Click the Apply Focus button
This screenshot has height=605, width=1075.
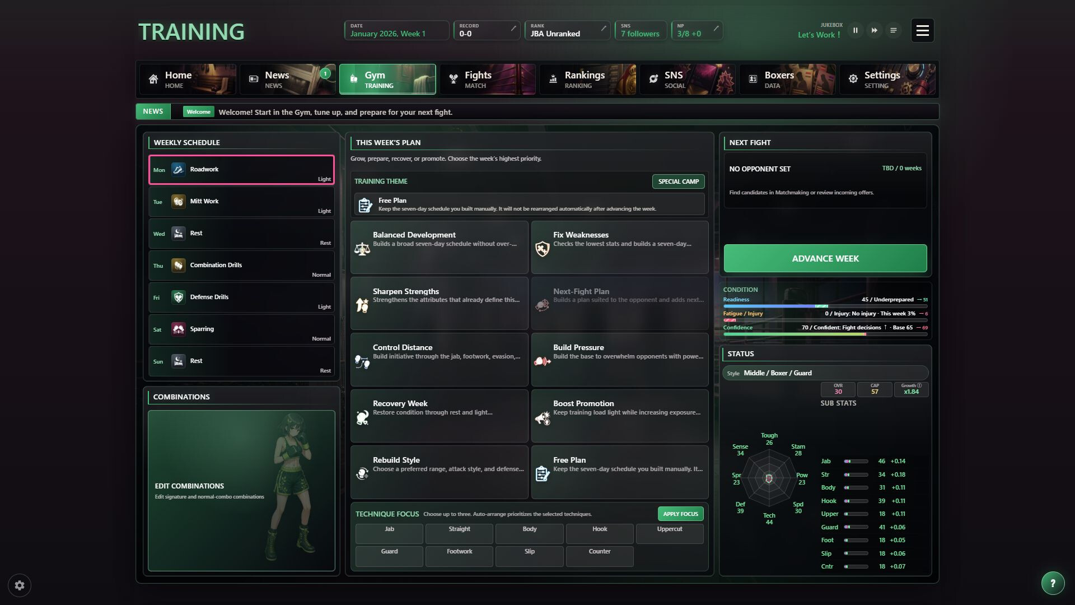(x=680, y=514)
